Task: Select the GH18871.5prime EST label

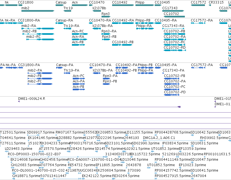Action: [26, 176]
